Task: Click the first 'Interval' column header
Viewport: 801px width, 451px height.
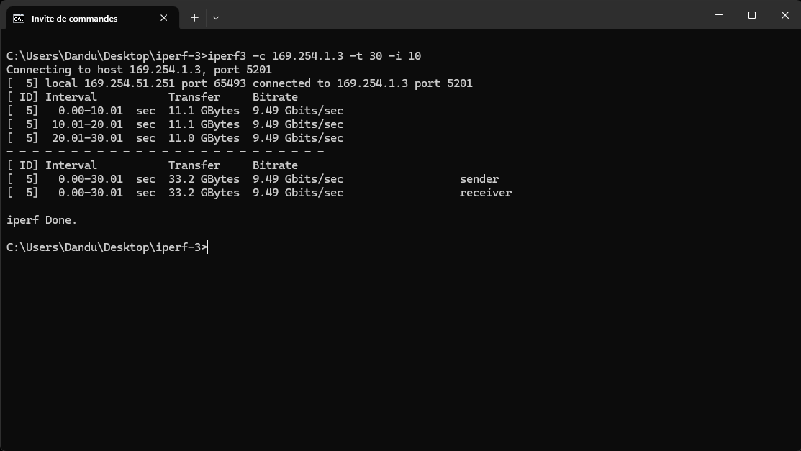Action: (x=71, y=97)
